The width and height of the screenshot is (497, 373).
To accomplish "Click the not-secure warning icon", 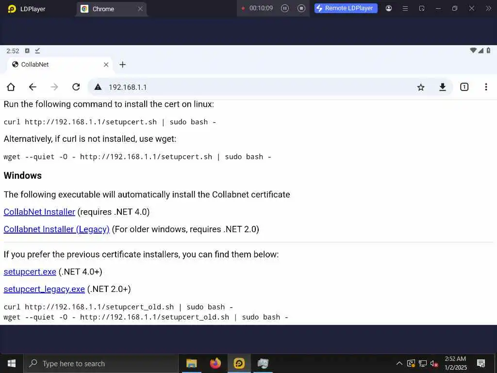I will click(x=98, y=87).
